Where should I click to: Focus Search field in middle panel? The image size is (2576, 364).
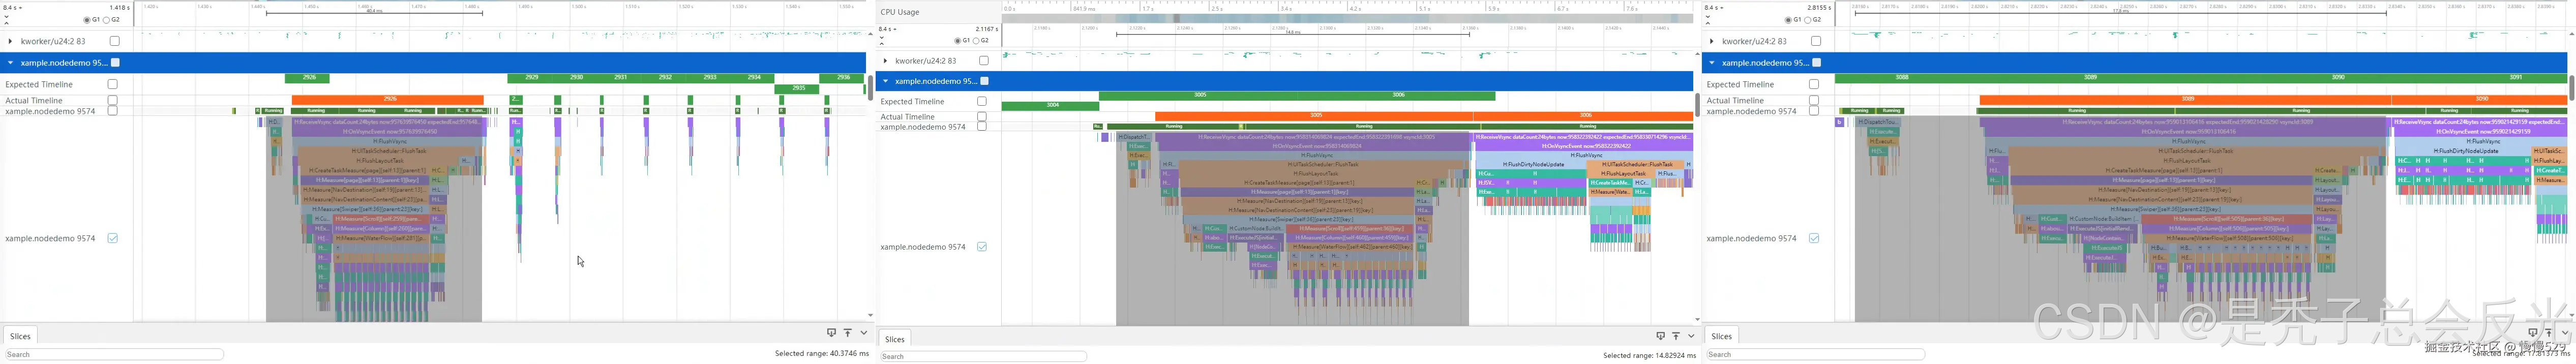point(984,356)
